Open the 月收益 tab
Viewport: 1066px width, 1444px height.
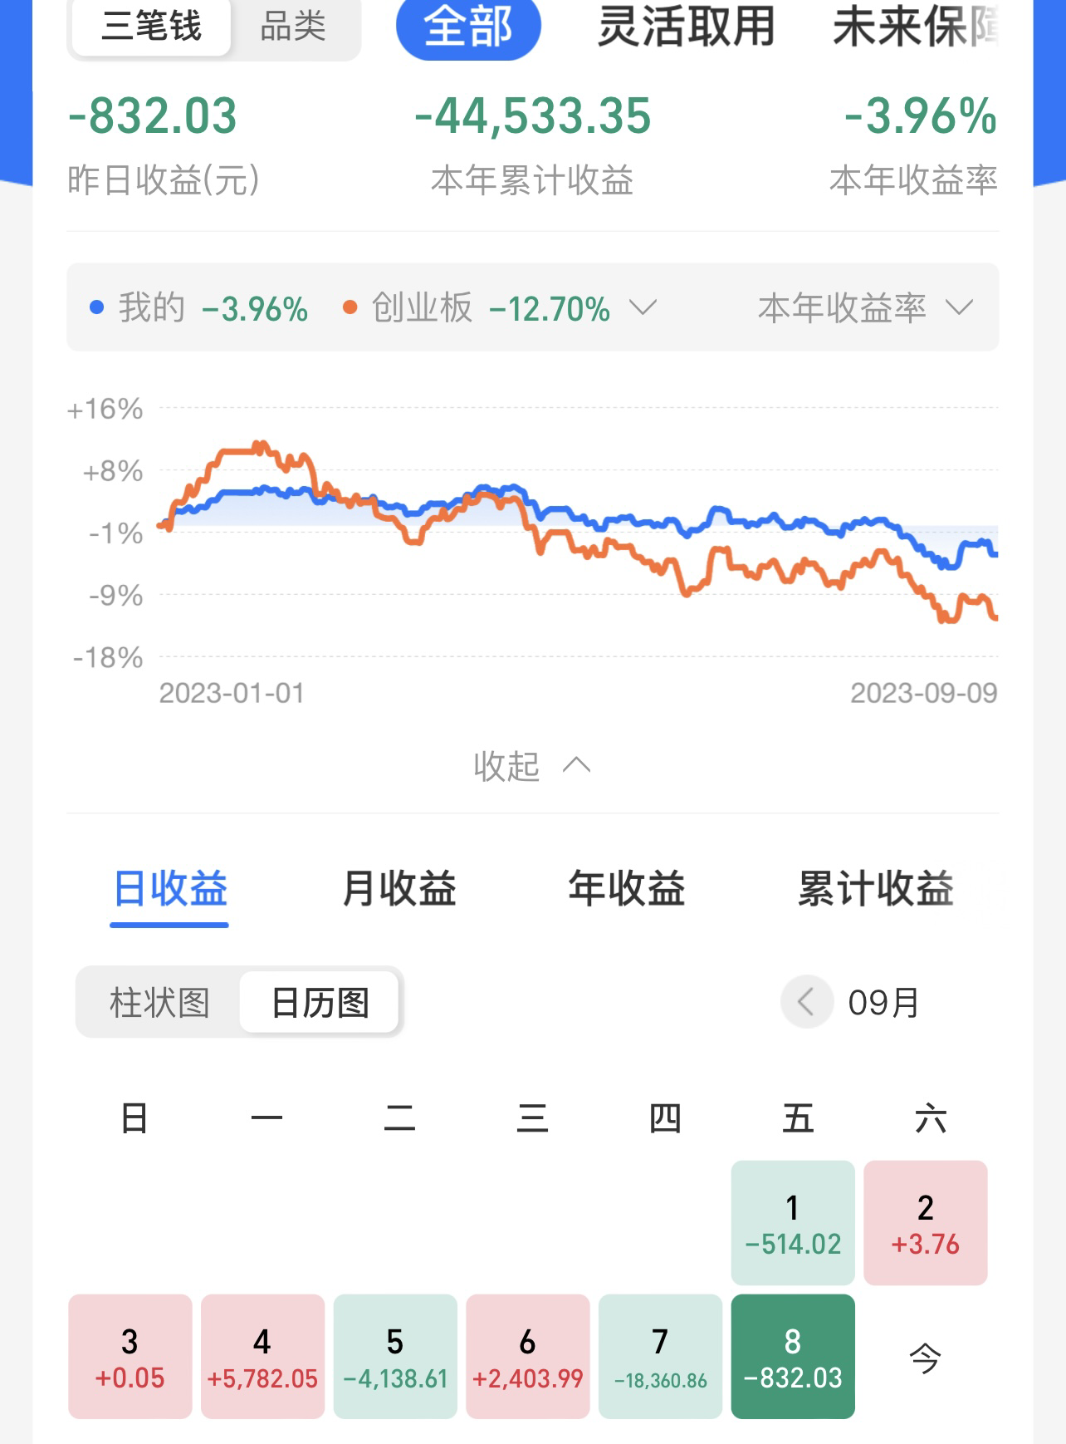tap(399, 888)
